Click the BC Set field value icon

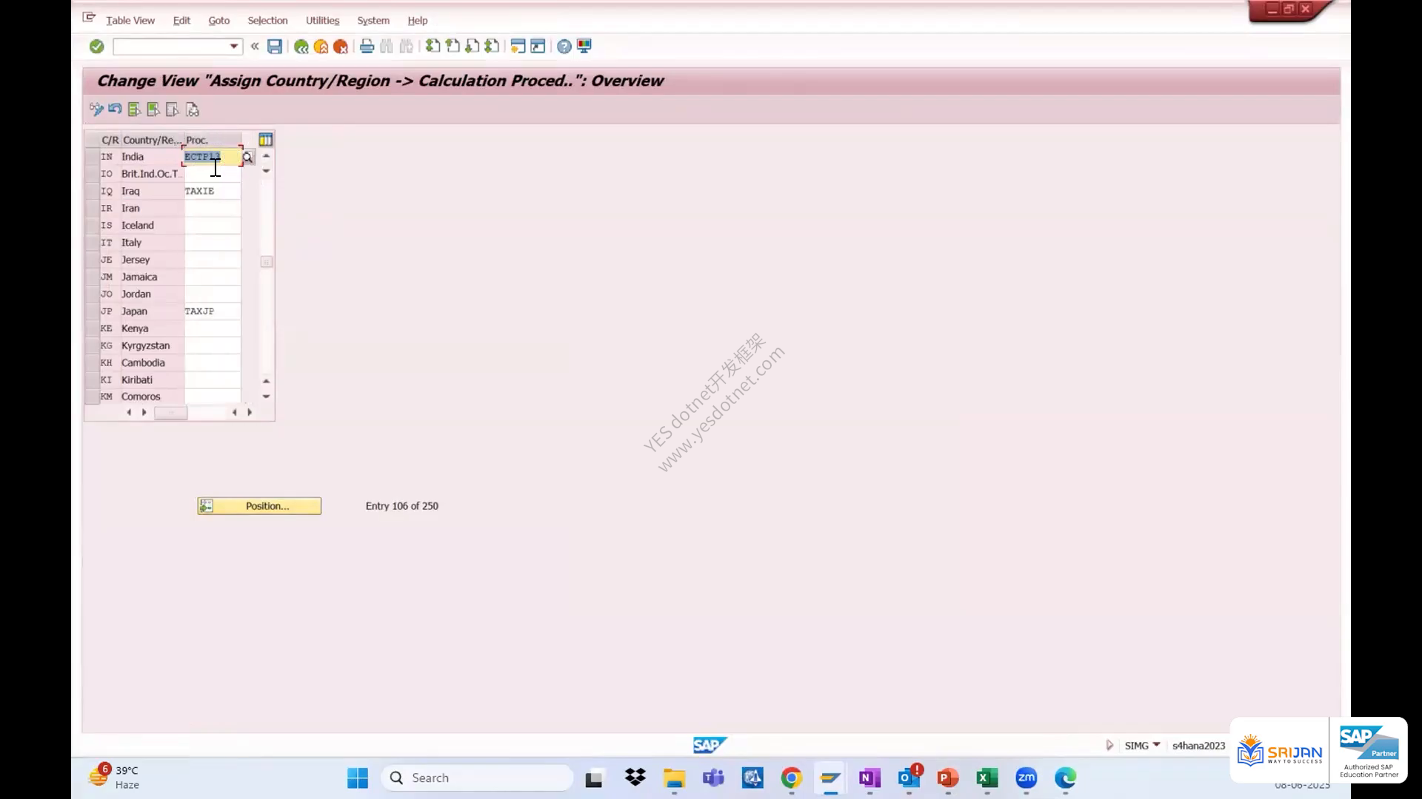[x=193, y=109]
